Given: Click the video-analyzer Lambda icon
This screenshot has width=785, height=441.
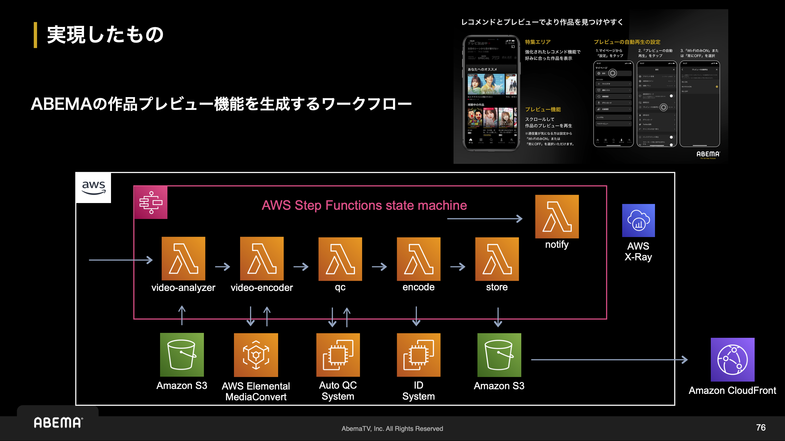Looking at the screenshot, I should (183, 258).
